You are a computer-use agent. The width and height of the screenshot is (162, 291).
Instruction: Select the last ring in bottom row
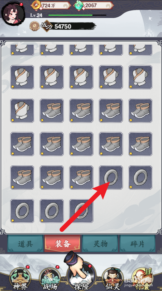[x=81, y=211]
